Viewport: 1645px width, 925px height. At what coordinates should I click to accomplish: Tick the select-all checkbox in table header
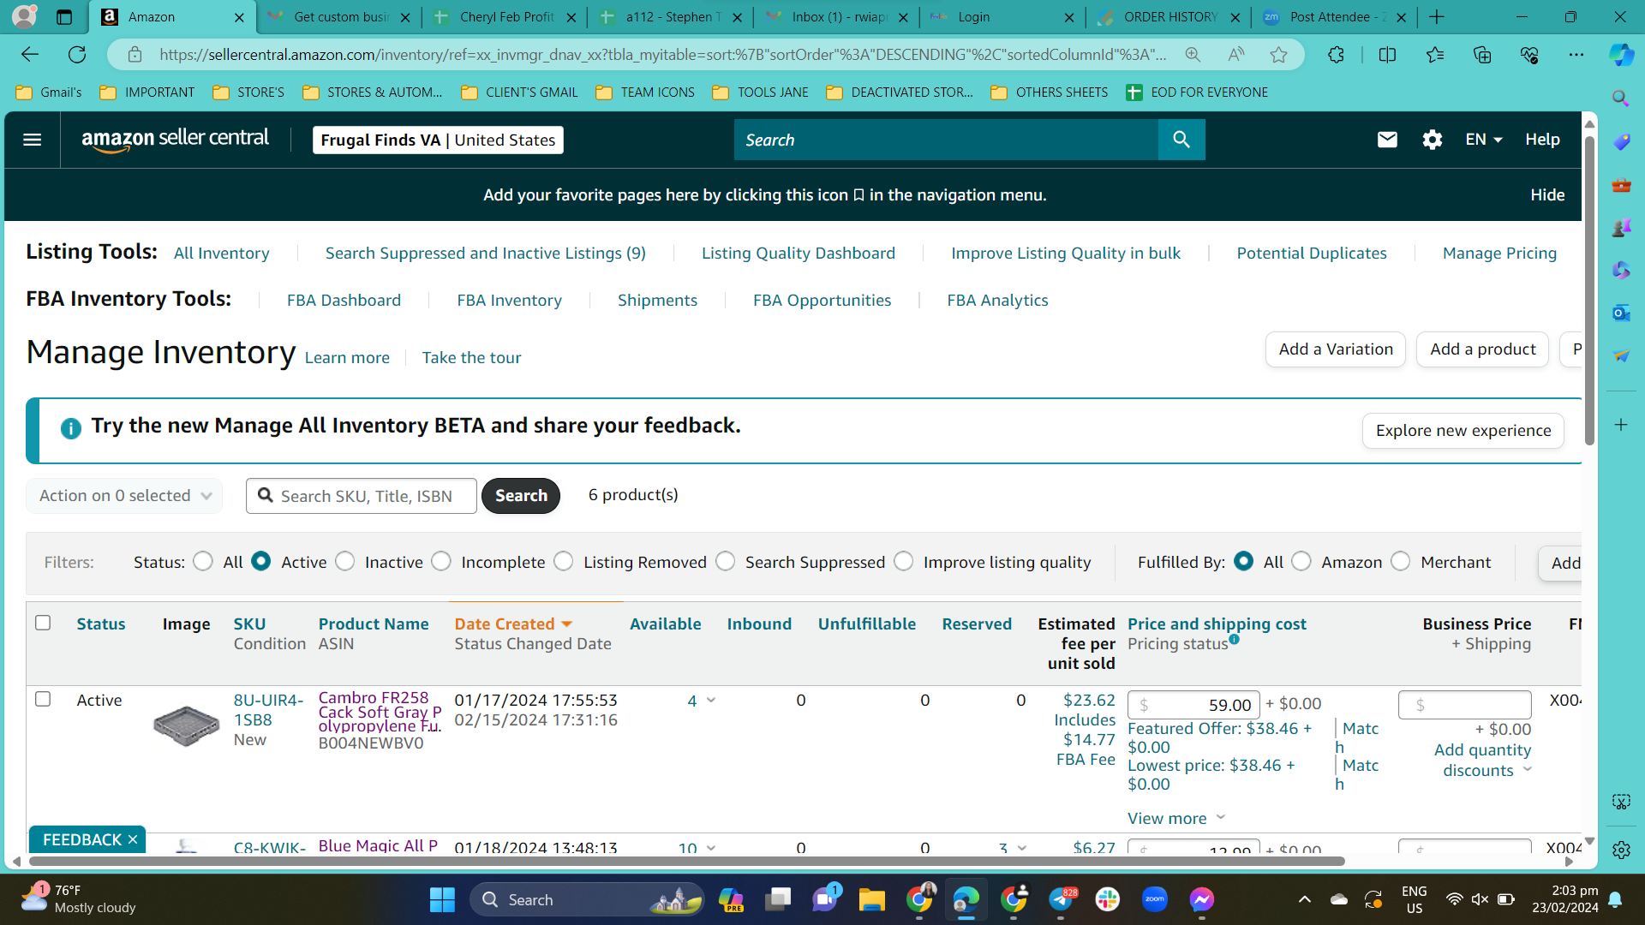tap(43, 623)
